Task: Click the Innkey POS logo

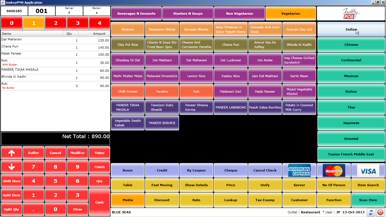Action: pos(351,14)
